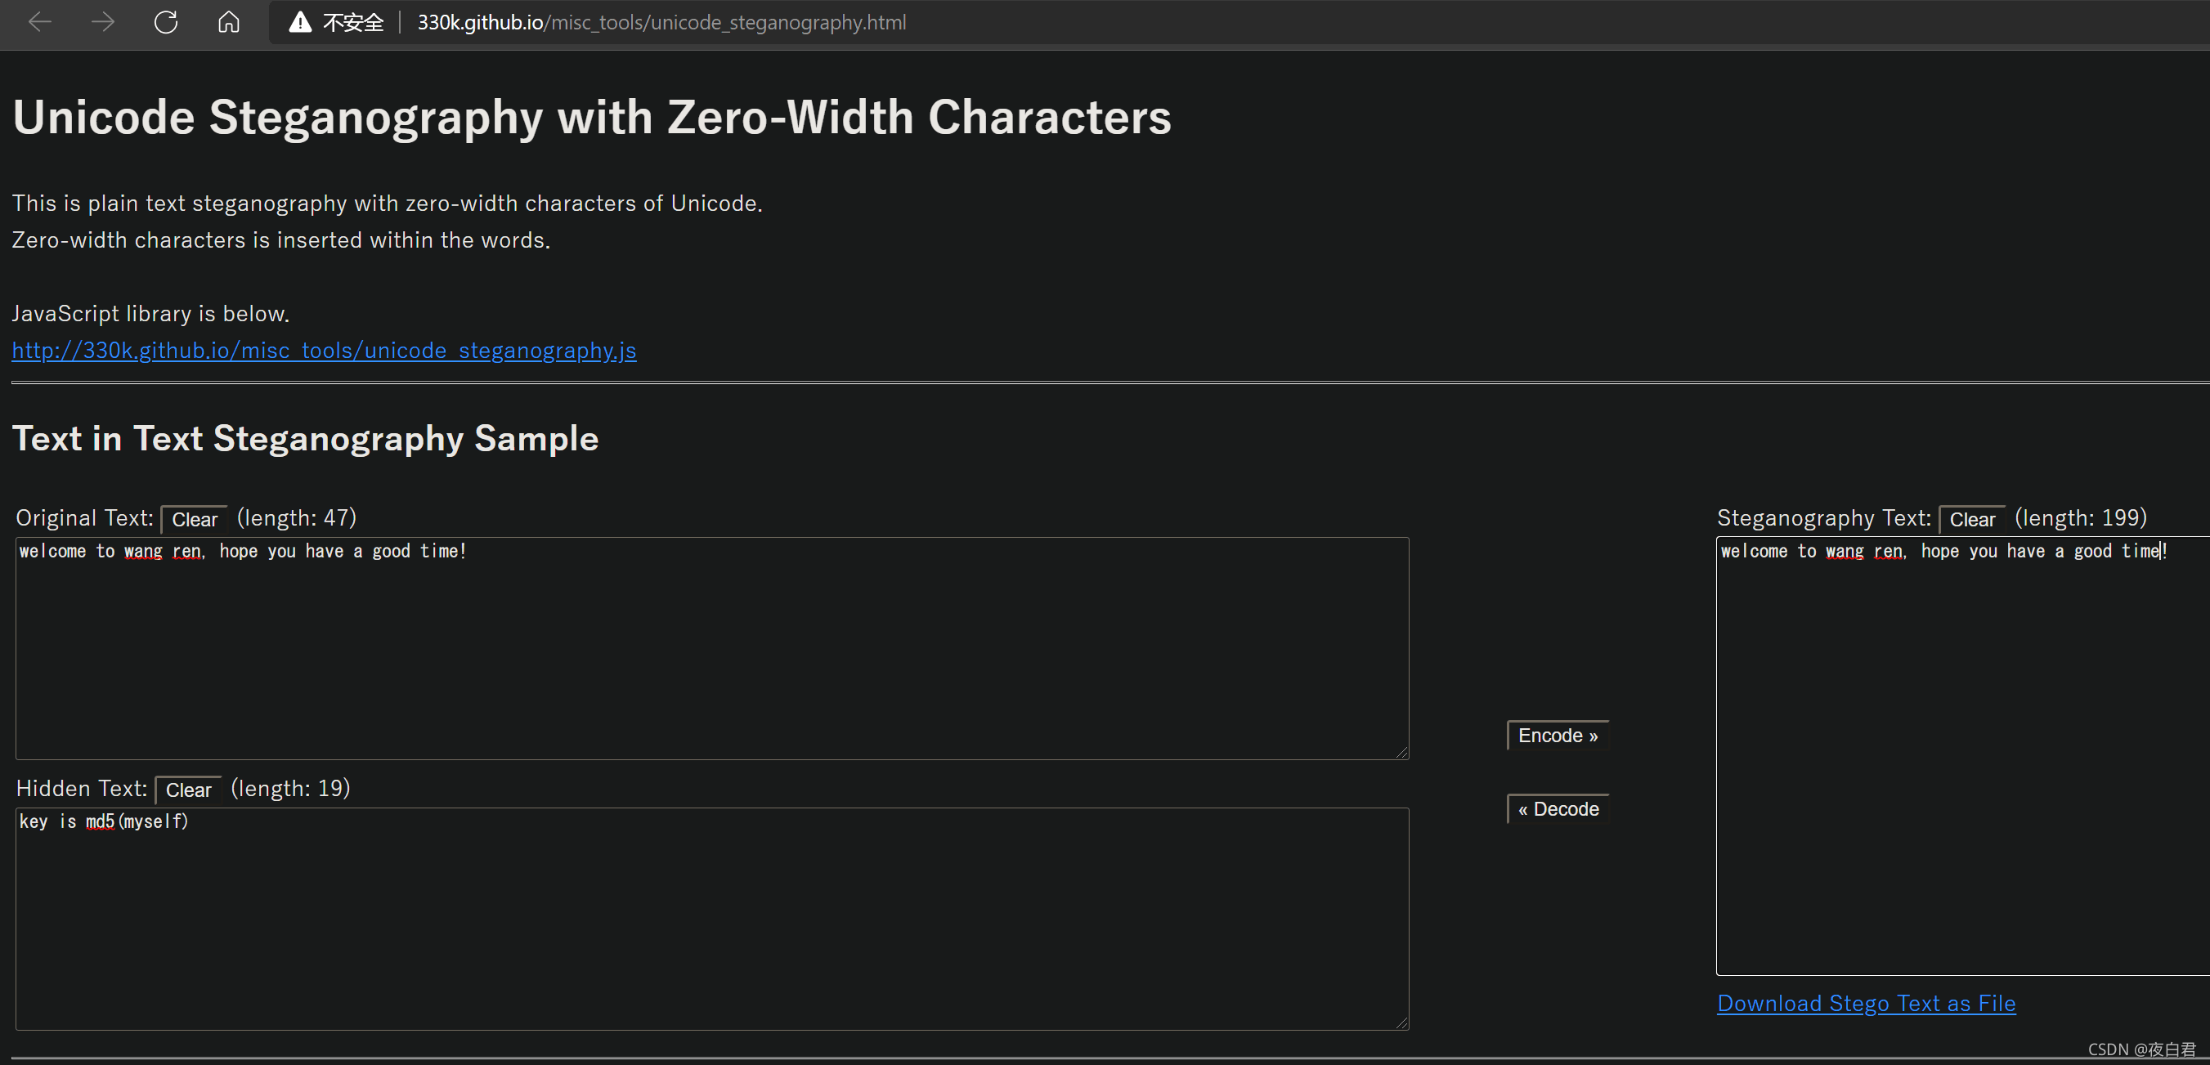The image size is (2210, 1065).
Task: Focus the Hidden Text textarea
Action: (x=712, y=920)
